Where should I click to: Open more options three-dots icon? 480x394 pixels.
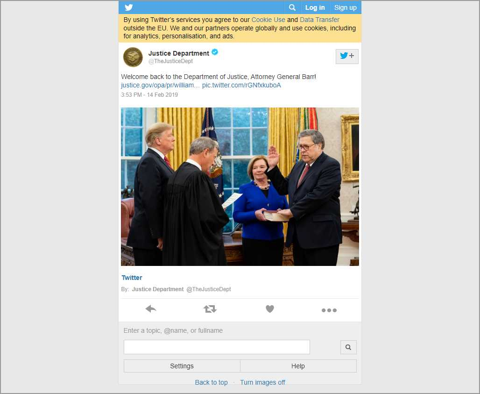point(329,310)
